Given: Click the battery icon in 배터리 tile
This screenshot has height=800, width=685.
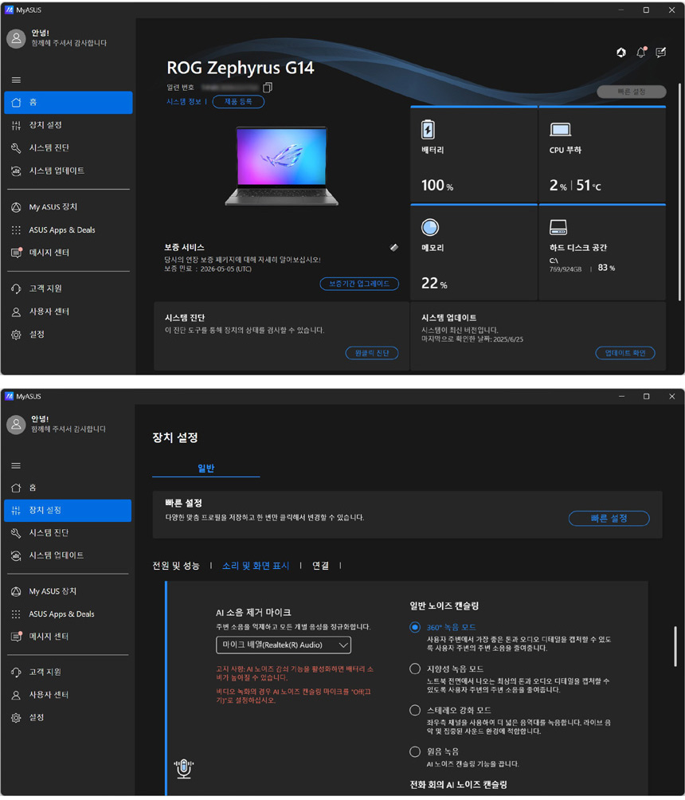Looking at the screenshot, I should [x=429, y=130].
